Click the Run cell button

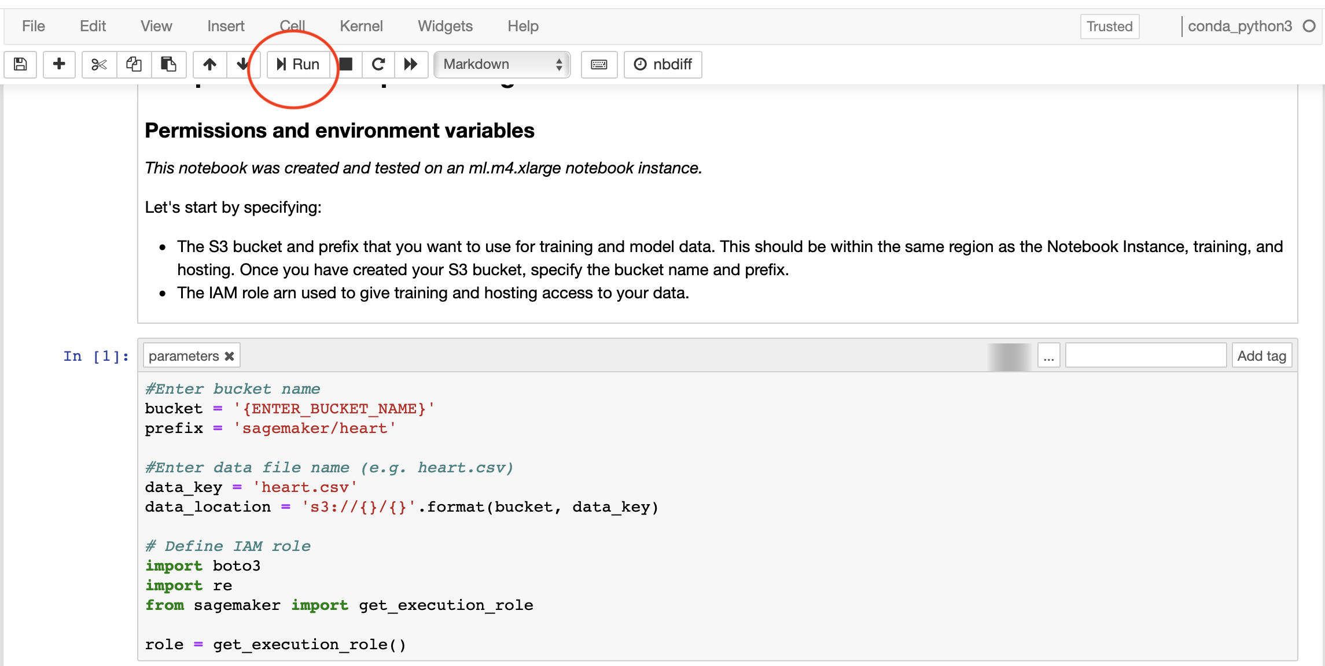(298, 64)
